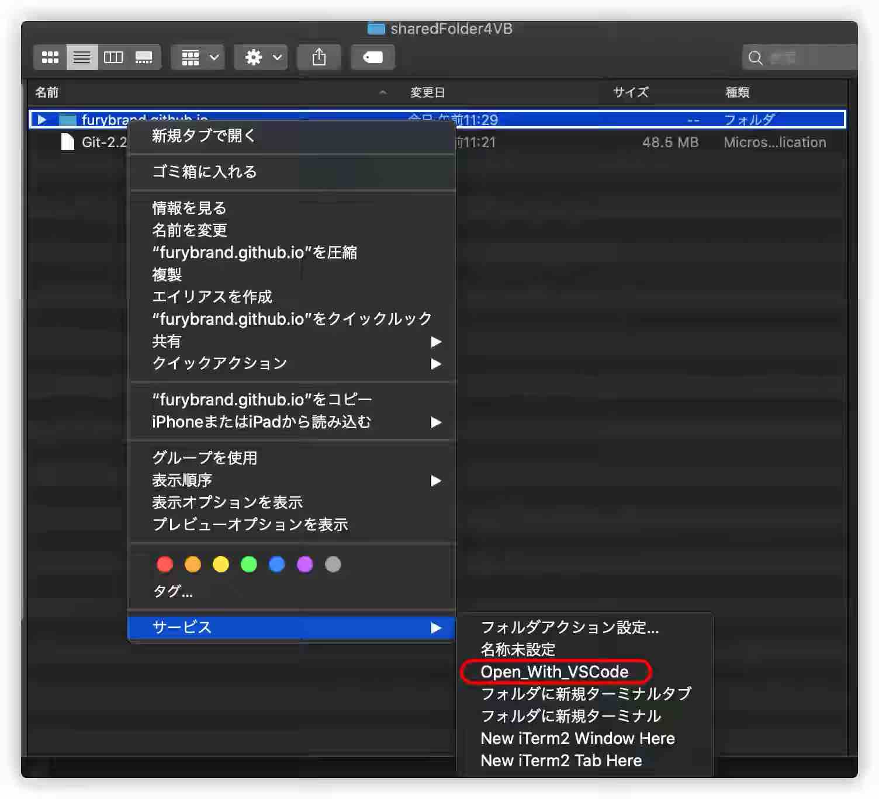Image resolution: width=879 pixels, height=799 pixels.
Task: Choose ゴミ箱に入れる in context menu
Action: tap(205, 172)
